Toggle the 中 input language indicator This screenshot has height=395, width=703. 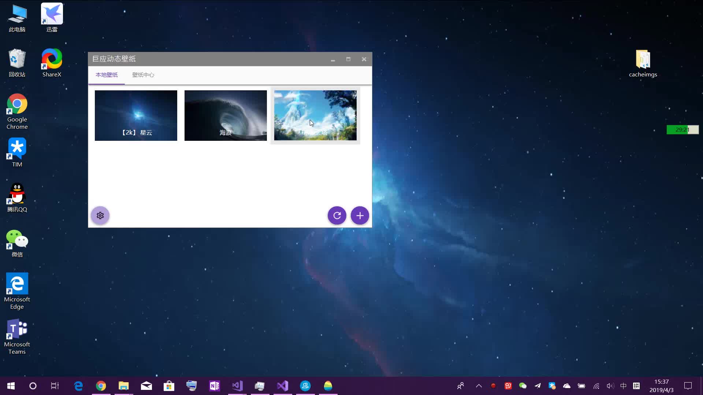pyautogui.click(x=623, y=386)
